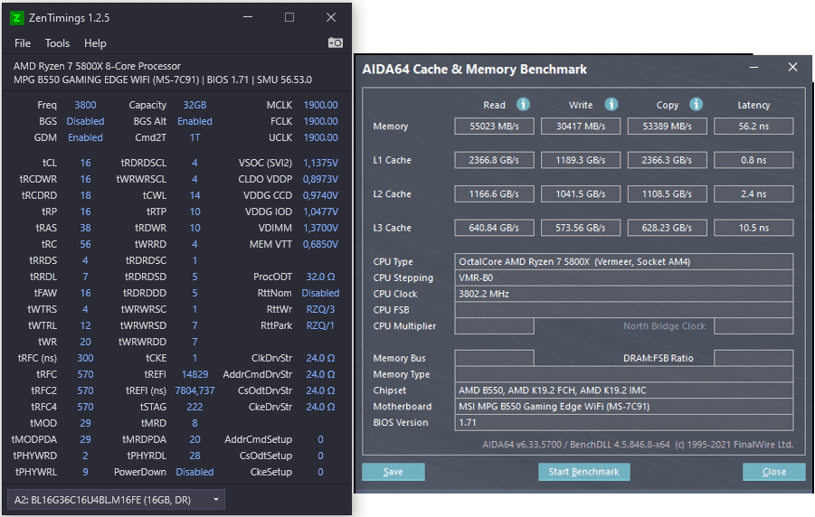Click the Capacity value 32GB
Image resolution: width=815 pixels, height=517 pixels.
coord(194,105)
